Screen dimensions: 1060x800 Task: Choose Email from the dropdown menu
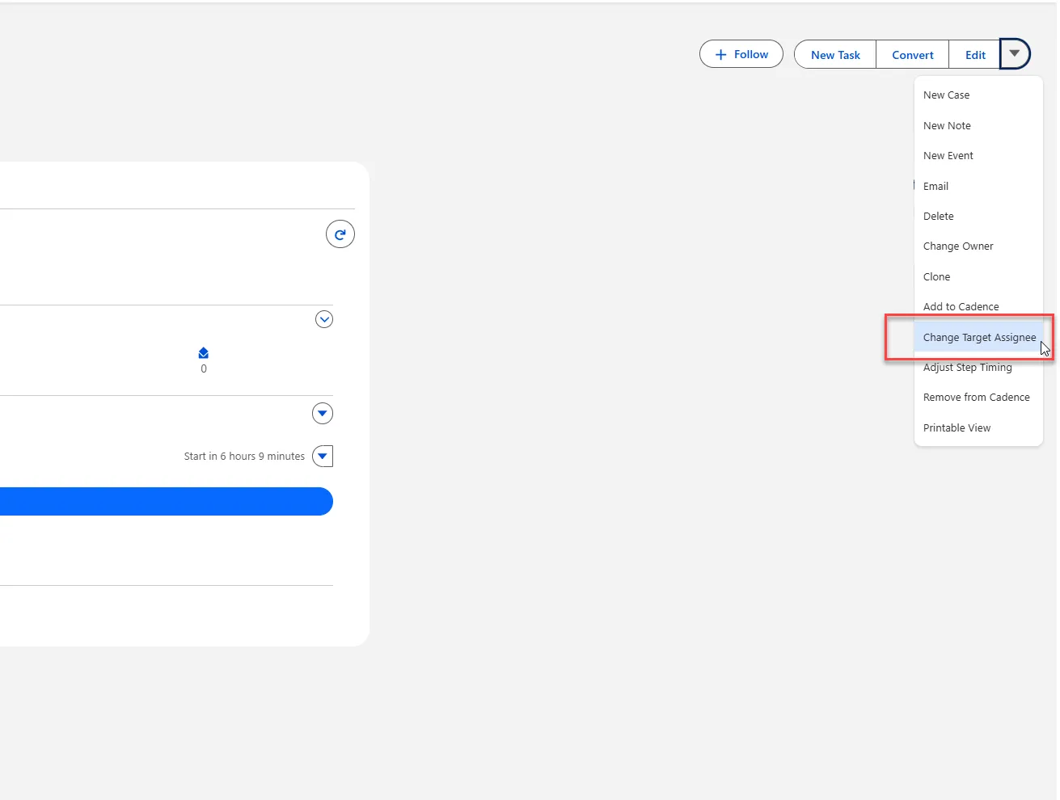click(x=935, y=187)
